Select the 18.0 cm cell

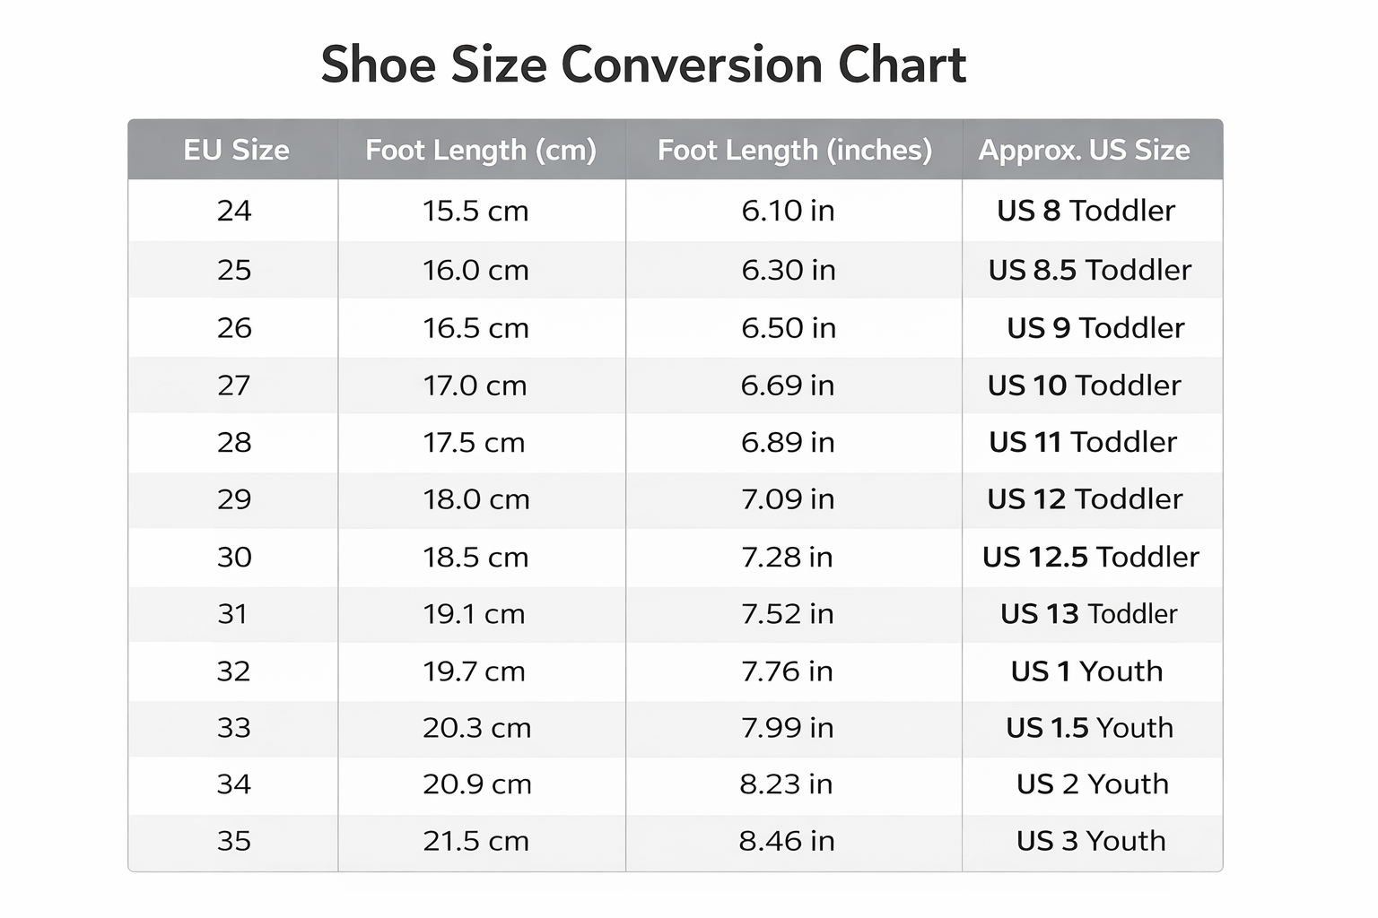(x=476, y=499)
